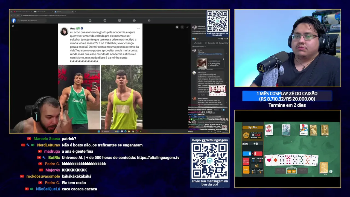350x197 pixels.
Task: Open three-dot menu on Ana's post
Action: click(x=138, y=28)
